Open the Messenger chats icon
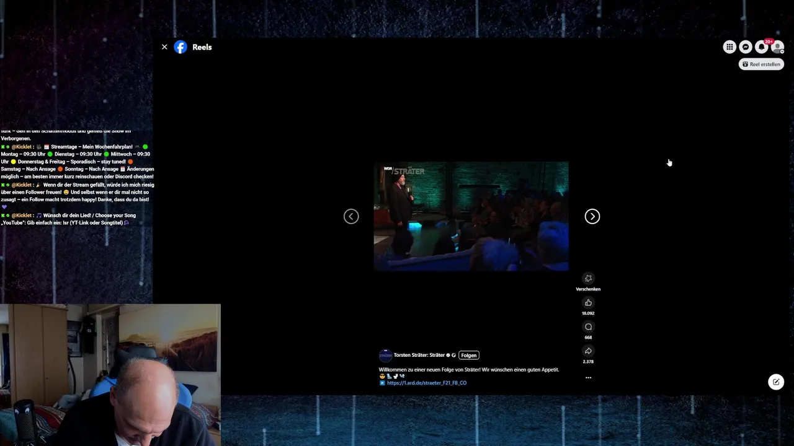The image size is (794, 446). tap(746, 47)
